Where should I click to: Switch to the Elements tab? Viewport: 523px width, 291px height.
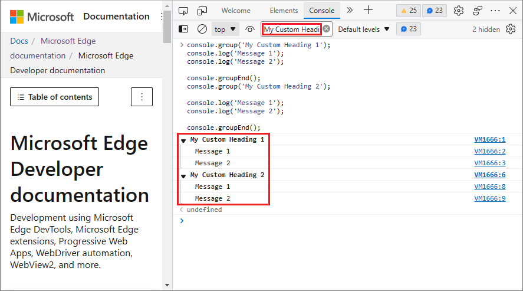coord(284,11)
